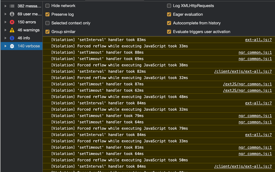Image resolution: width=275 pixels, height=172 pixels.
Task: Select the 46 warnings filter
Action: (x=21, y=30)
